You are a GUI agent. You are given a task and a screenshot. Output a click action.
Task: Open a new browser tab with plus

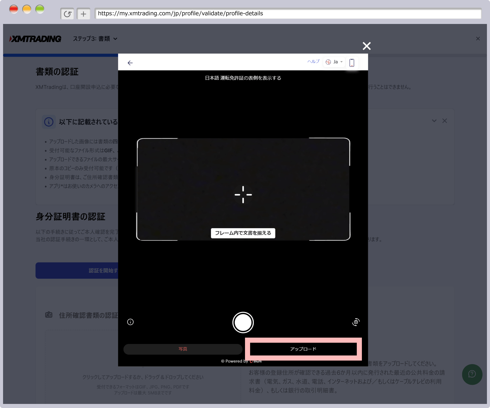coord(83,14)
